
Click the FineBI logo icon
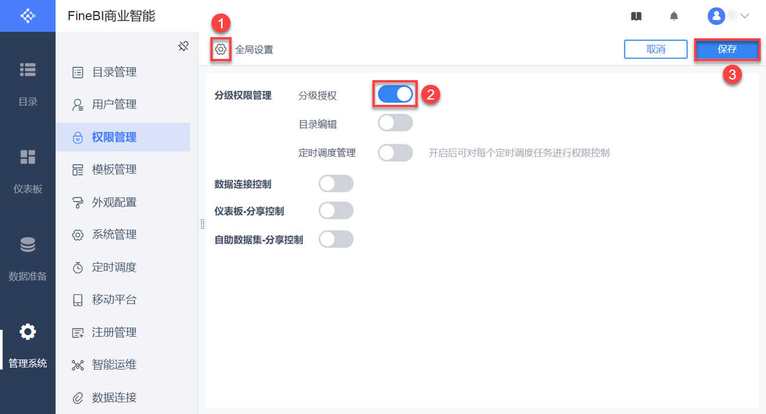28,16
